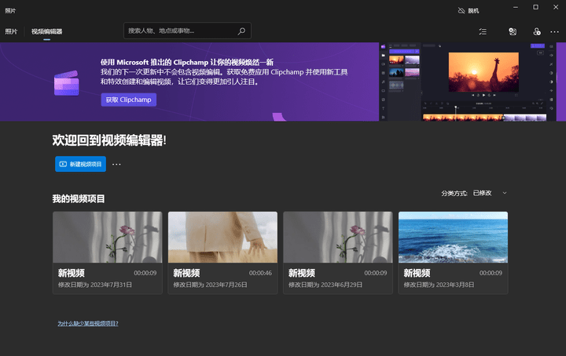Expand the 已修改 sort dropdown
The height and width of the screenshot is (356, 566).
coord(490,194)
